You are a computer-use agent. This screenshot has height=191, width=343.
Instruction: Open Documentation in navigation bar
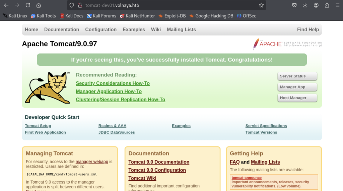pyautogui.click(x=62, y=29)
